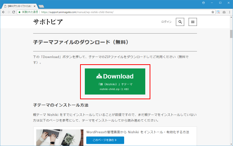Click the green secure padlock icon

click(x=19, y=12)
